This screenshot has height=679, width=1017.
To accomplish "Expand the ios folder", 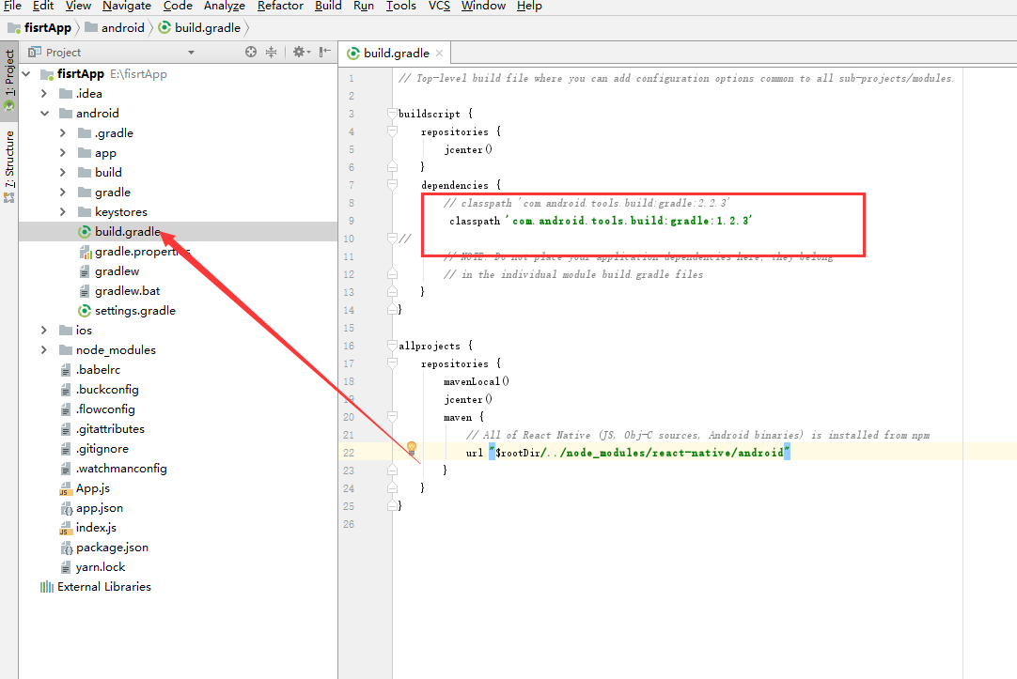I will [x=44, y=331].
